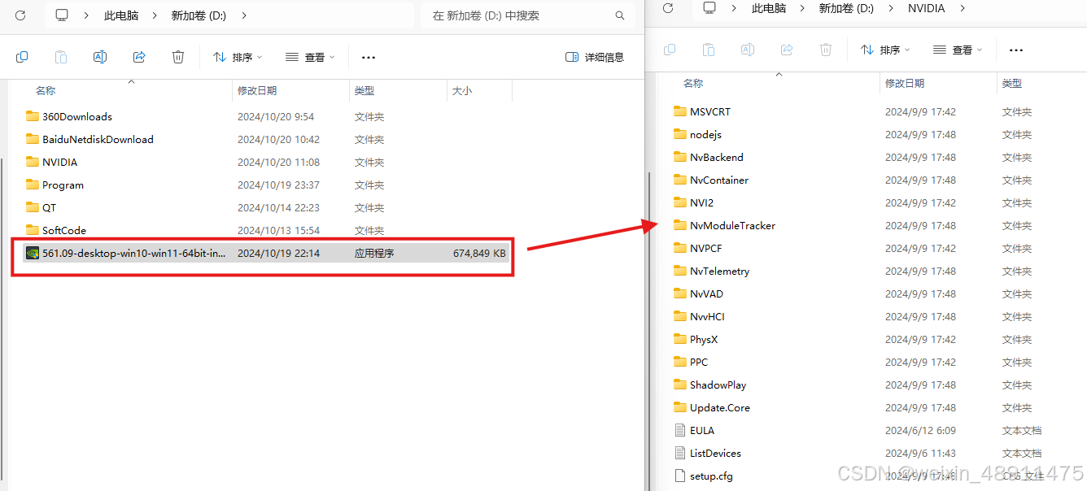Viewport: 1087px width, 491px height.
Task: Open 排序 sort dropdown in left window
Action: coord(238,57)
